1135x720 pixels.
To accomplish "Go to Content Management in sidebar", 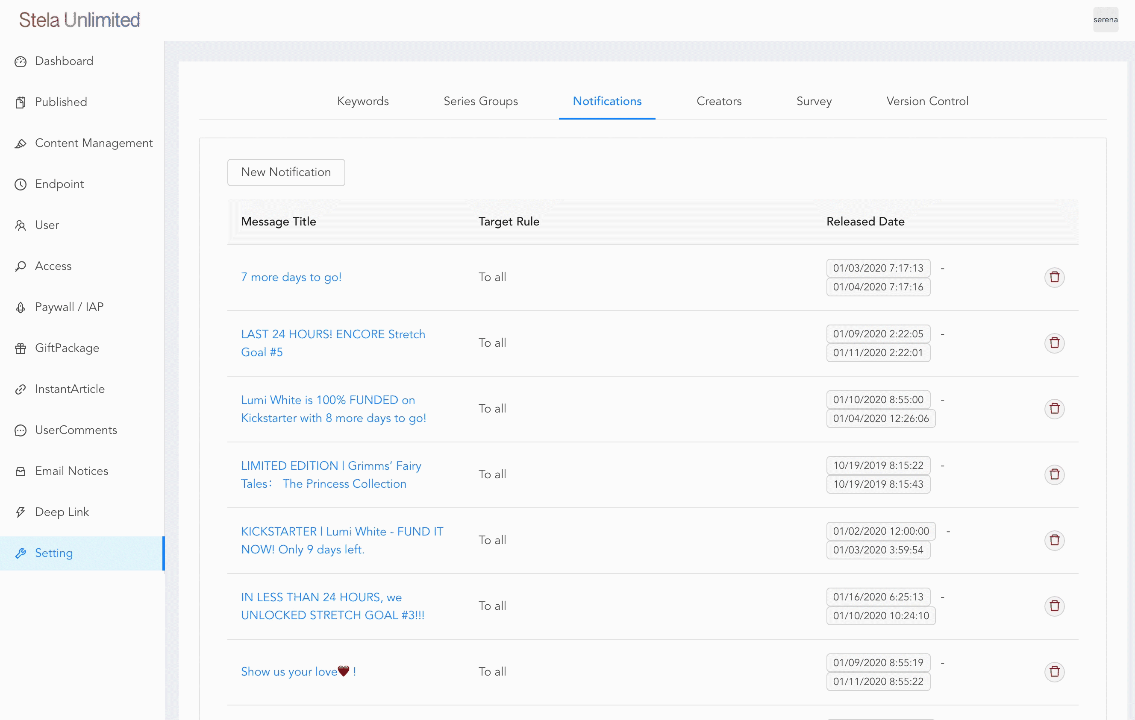I will pyautogui.click(x=93, y=143).
